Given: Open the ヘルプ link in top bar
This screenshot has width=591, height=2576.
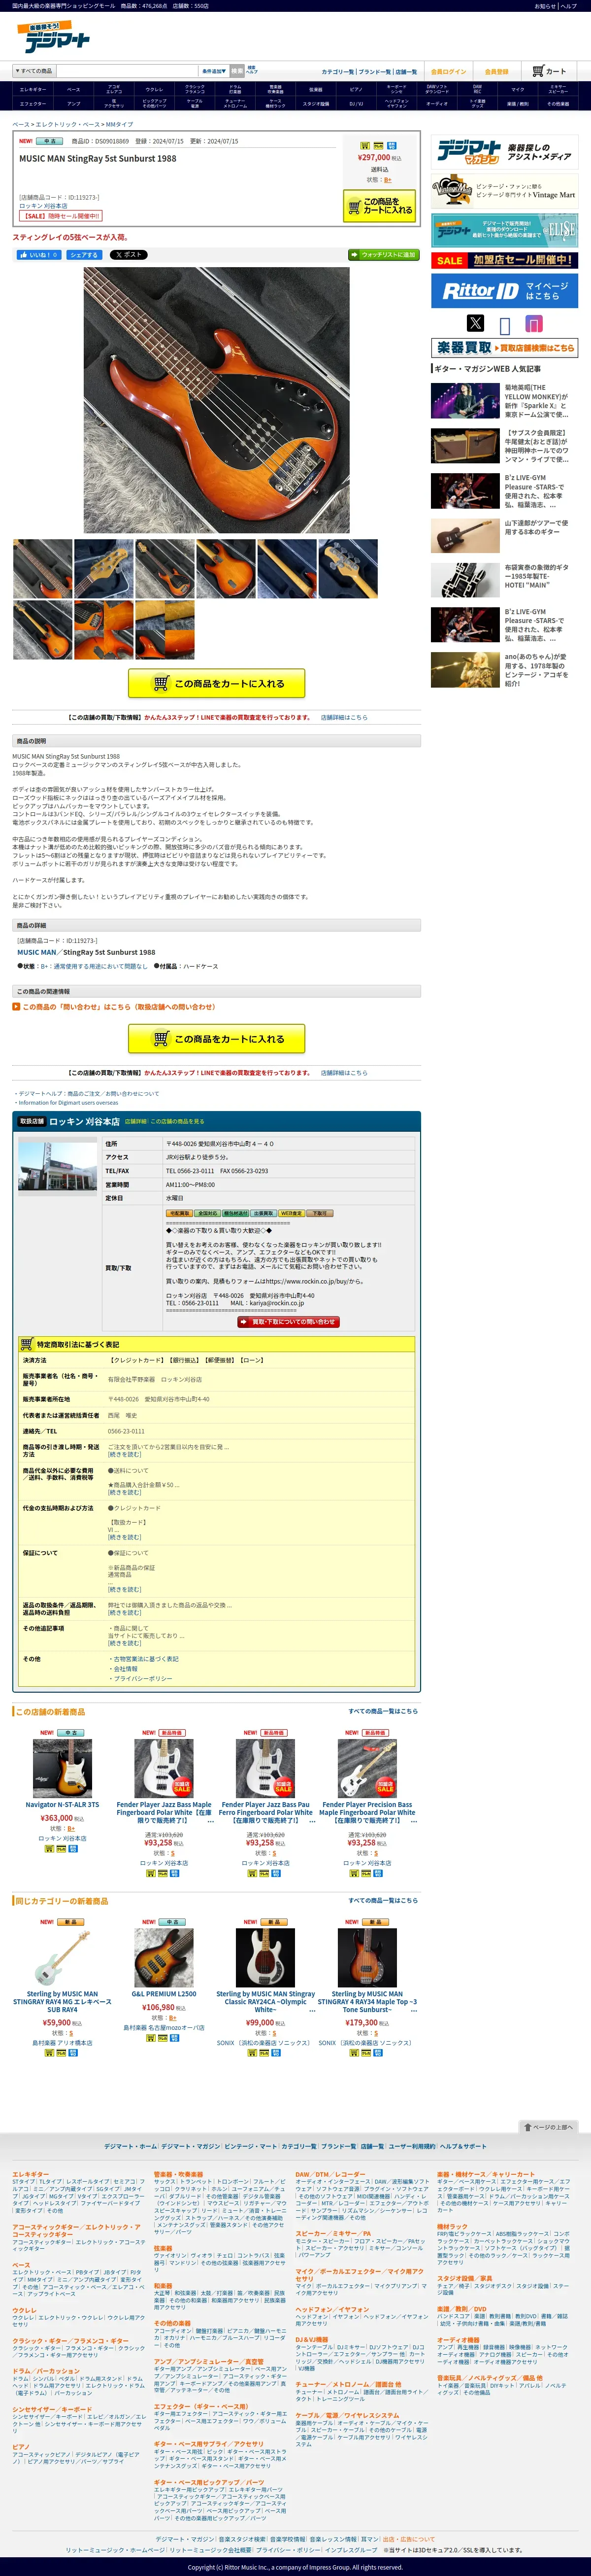Looking at the screenshot, I should pyautogui.click(x=568, y=6).
